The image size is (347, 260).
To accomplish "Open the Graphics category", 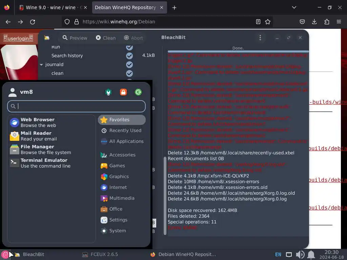I will [x=122, y=176].
